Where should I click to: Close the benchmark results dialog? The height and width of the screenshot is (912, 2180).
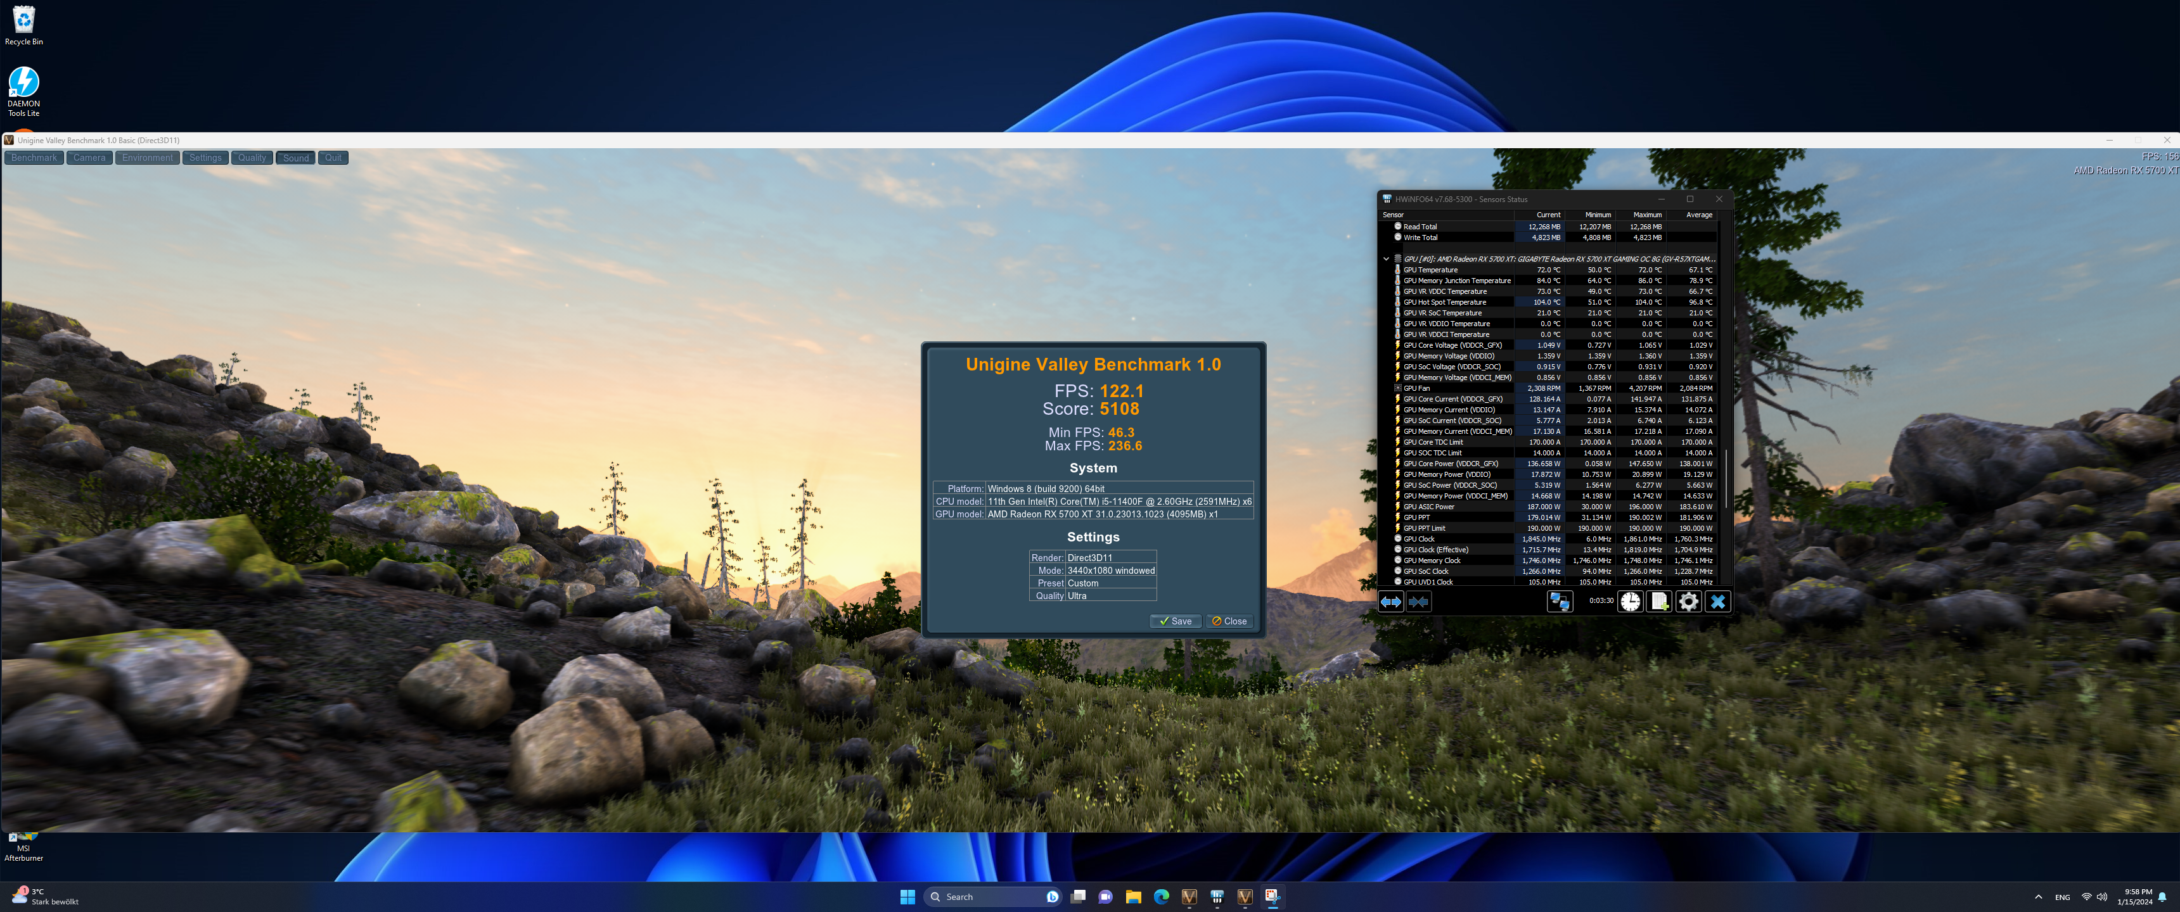[x=1229, y=621]
